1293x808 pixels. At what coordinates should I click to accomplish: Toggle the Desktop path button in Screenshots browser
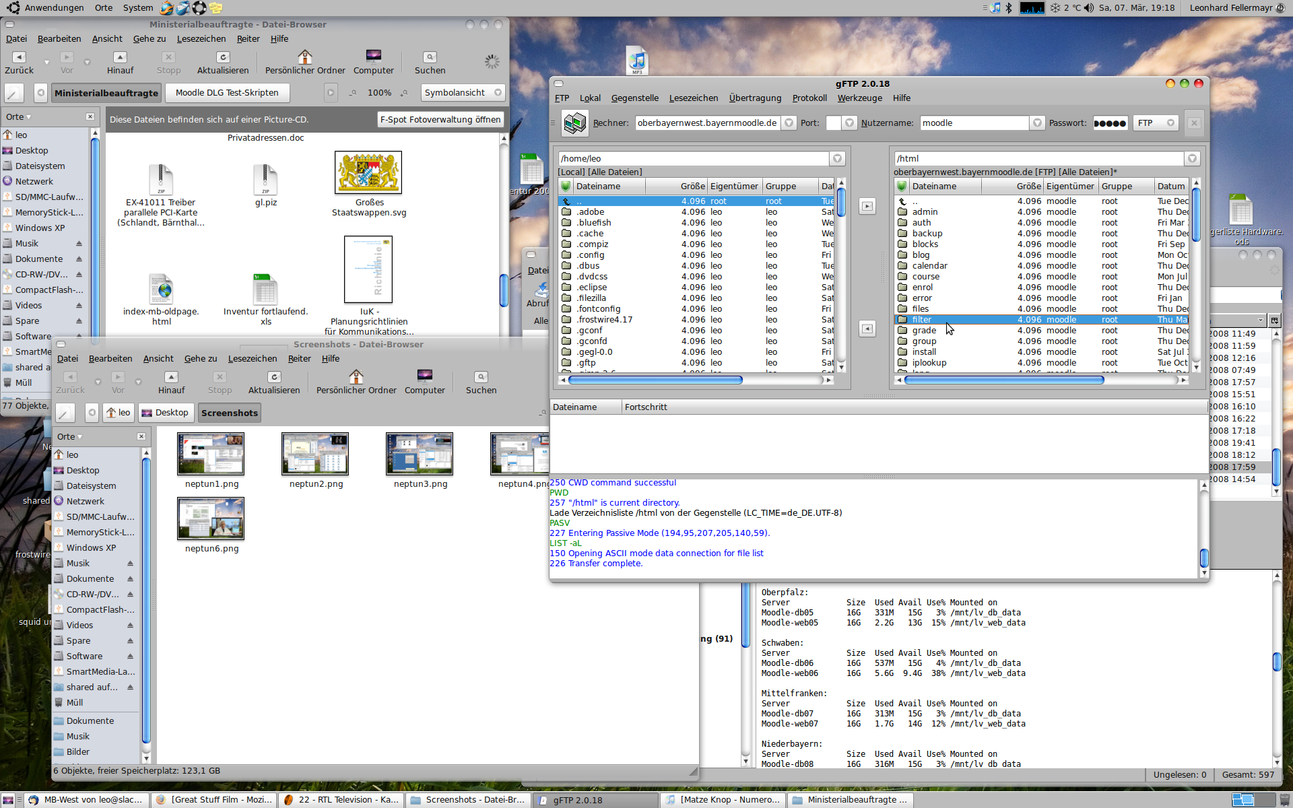[x=166, y=413]
